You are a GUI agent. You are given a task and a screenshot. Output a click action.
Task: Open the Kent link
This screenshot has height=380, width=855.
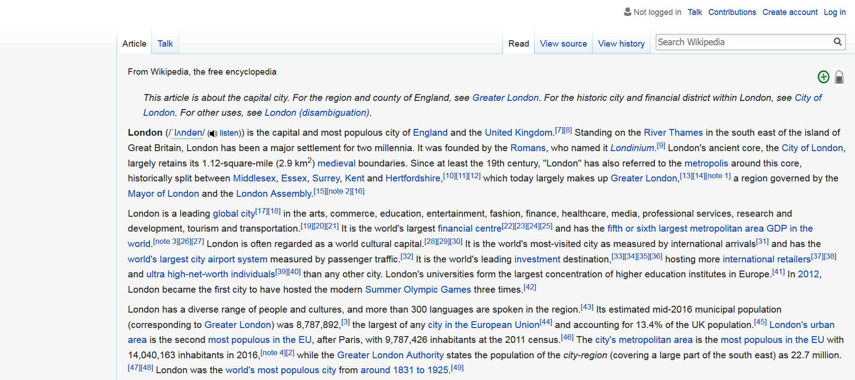pyautogui.click(x=355, y=178)
